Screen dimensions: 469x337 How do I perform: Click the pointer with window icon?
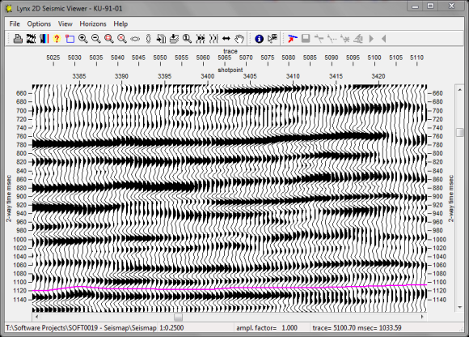(273, 39)
